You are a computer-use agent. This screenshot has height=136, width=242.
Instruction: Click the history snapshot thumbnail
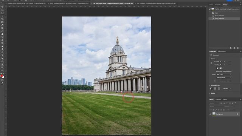pos(213,9)
